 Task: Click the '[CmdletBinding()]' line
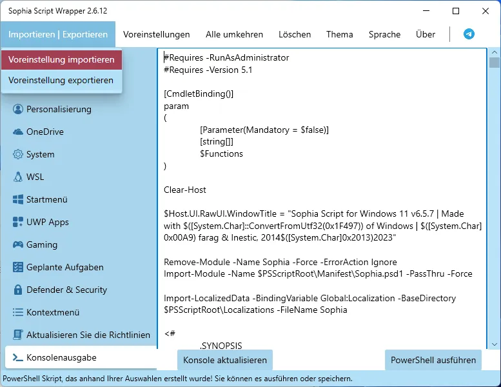(x=199, y=94)
